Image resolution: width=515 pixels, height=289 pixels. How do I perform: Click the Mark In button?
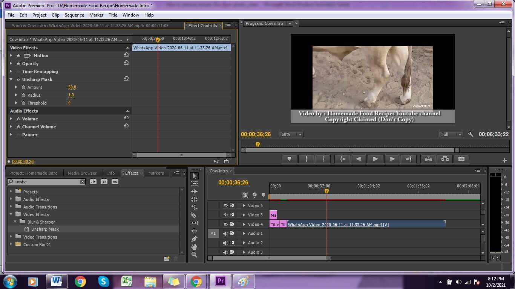tap(306, 158)
